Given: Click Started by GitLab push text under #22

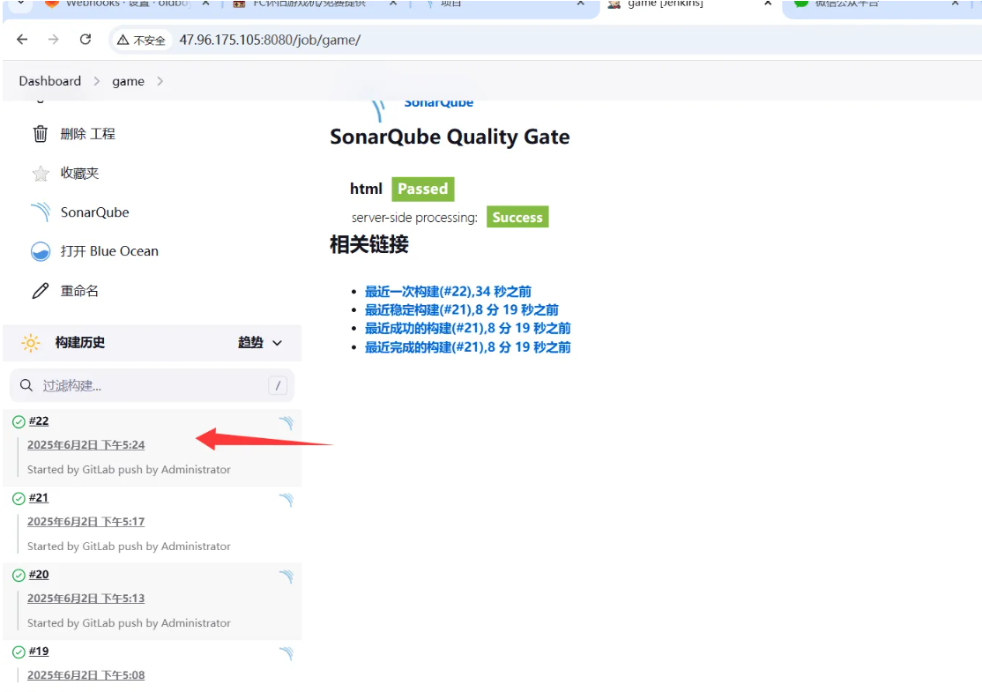Looking at the screenshot, I should point(129,469).
